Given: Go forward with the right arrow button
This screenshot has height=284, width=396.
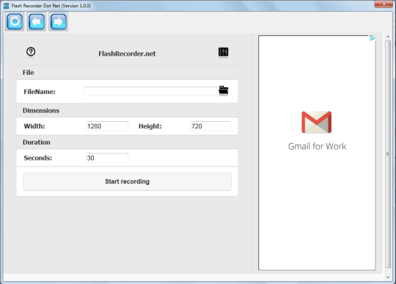Looking at the screenshot, I should point(59,22).
